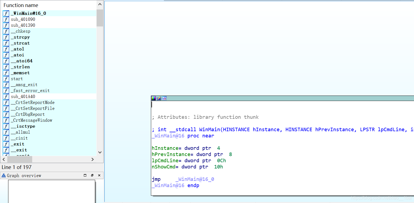Click left arrow of functions horizontal scrollbar
The height and width of the screenshot is (203, 414).
(x=4, y=159)
